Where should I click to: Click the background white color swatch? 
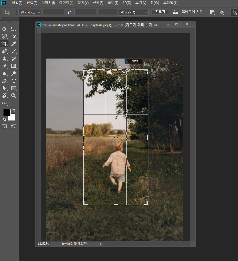click(x=13, y=118)
